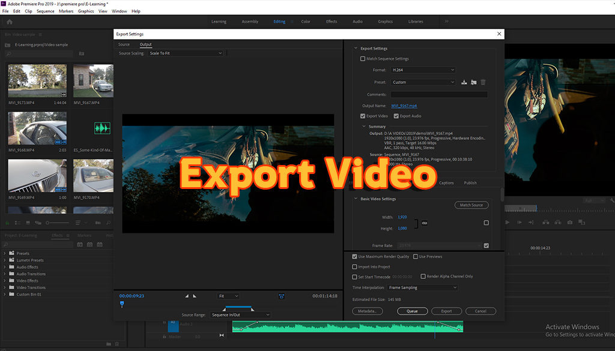Click the Match Source button
Viewport: 615px width, 351px height.
471,205
